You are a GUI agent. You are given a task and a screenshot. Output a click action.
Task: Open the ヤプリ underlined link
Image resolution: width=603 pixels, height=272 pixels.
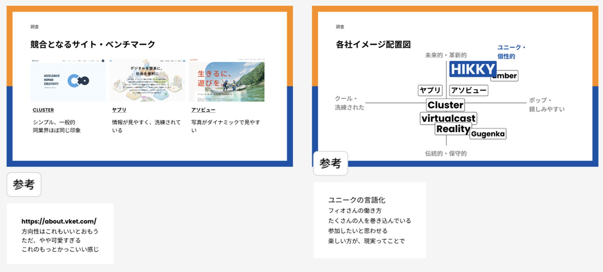[119, 110]
